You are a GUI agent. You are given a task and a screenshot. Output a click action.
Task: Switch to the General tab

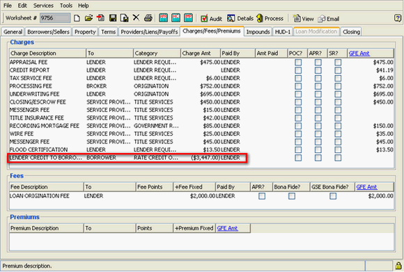pyautogui.click(x=13, y=32)
